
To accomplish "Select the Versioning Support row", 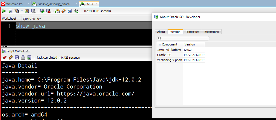I will [181, 60].
